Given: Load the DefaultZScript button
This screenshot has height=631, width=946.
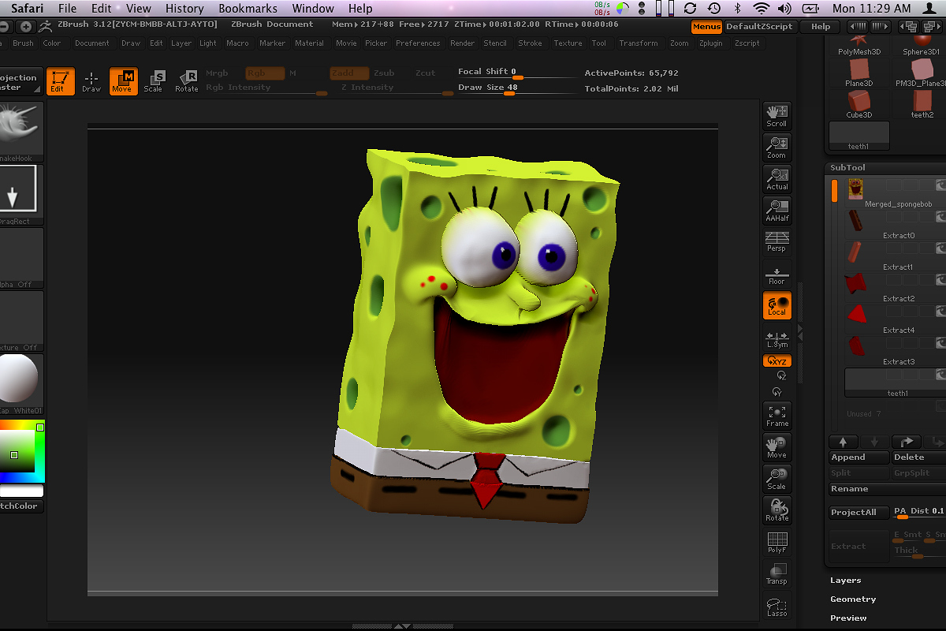Looking at the screenshot, I should click(760, 27).
